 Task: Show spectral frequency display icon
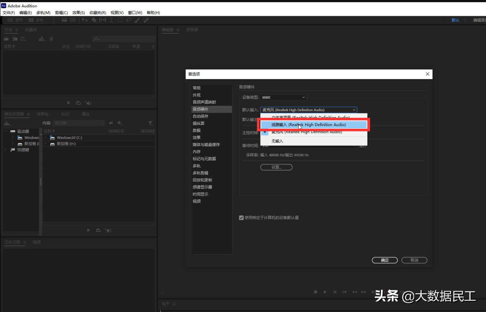(64, 20)
